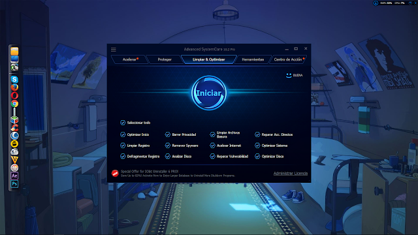Toggle Defragmentar Registro checkbox
Screen dimensions: 418x235
point(123,157)
